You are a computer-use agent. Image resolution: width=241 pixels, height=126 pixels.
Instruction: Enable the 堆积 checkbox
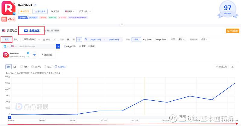[22, 67]
